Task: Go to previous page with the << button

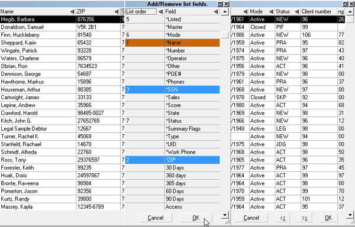Action: [283, 218]
